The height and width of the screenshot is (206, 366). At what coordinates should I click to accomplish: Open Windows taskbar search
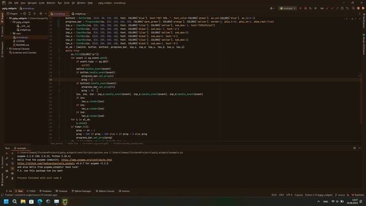click(14, 201)
